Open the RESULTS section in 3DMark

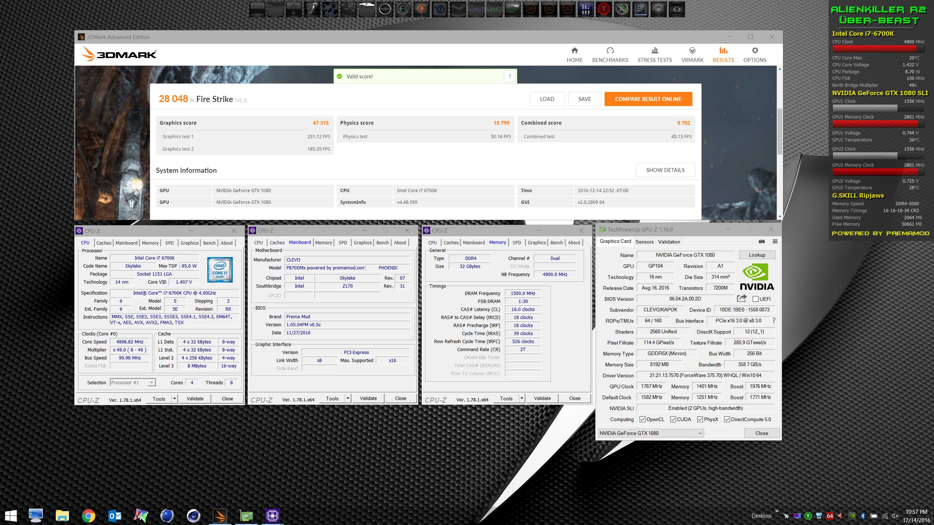723,55
